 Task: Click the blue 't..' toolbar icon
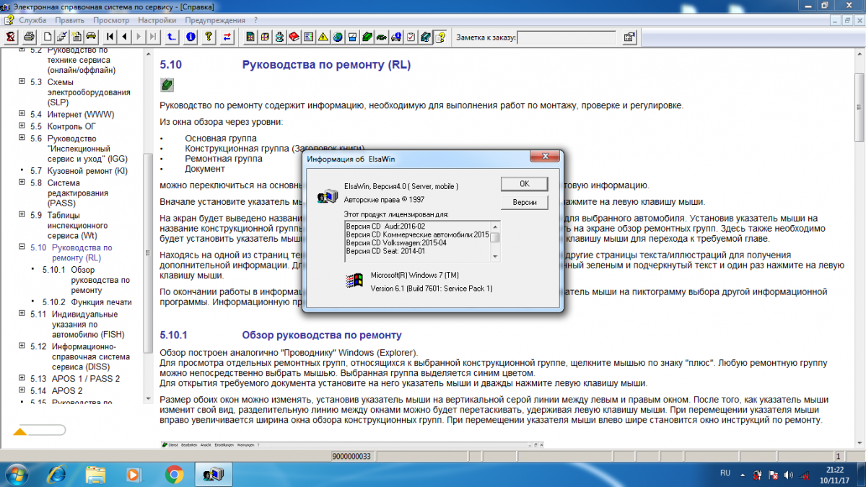(x=172, y=36)
